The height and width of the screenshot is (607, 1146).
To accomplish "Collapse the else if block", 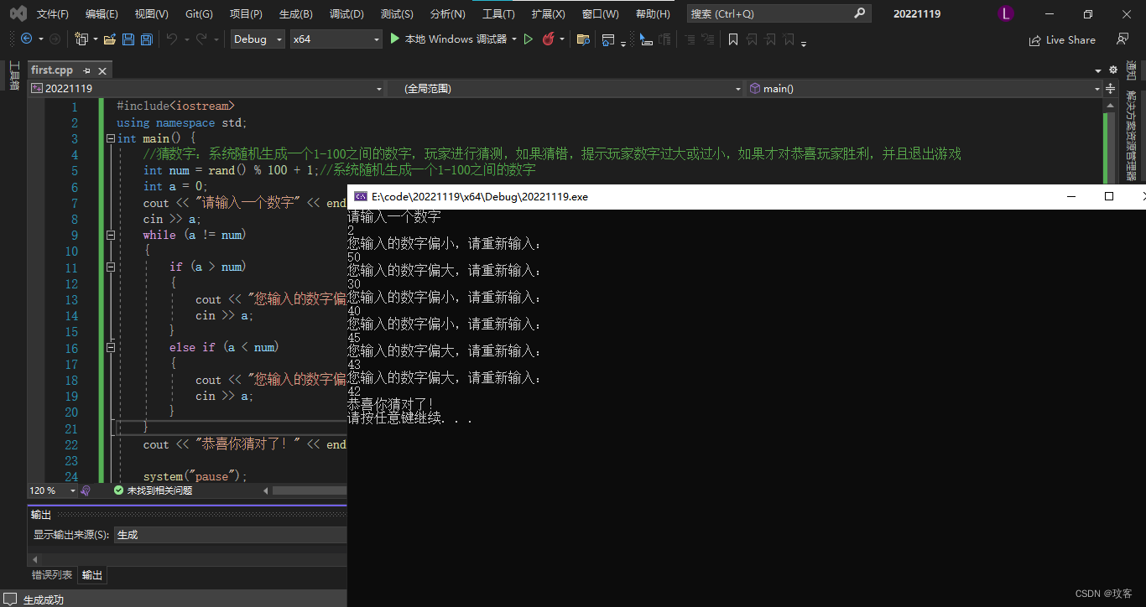I will coord(110,348).
